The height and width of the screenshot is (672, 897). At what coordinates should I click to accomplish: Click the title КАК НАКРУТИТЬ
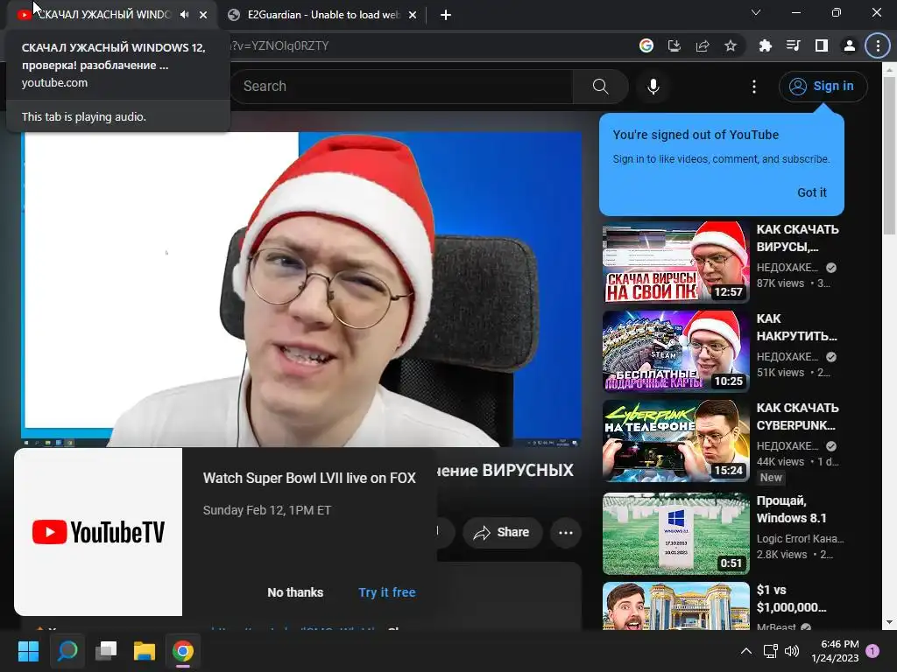(796, 327)
